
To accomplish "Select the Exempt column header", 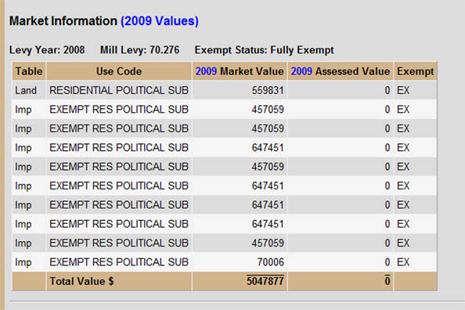I will pos(415,71).
